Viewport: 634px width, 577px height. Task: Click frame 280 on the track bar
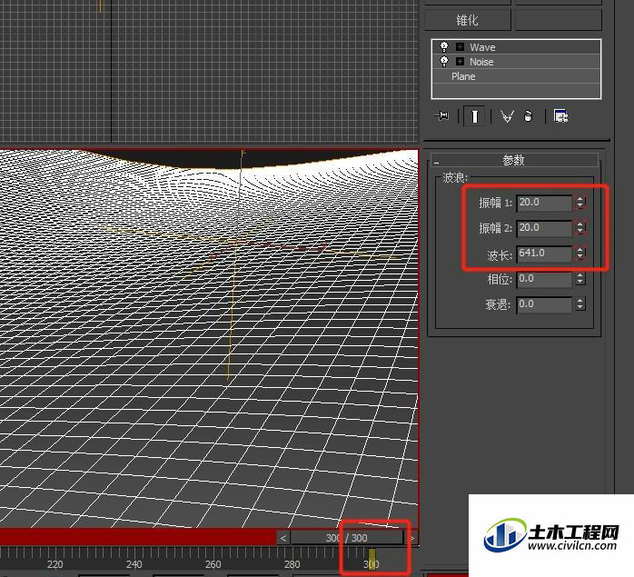[292, 564]
